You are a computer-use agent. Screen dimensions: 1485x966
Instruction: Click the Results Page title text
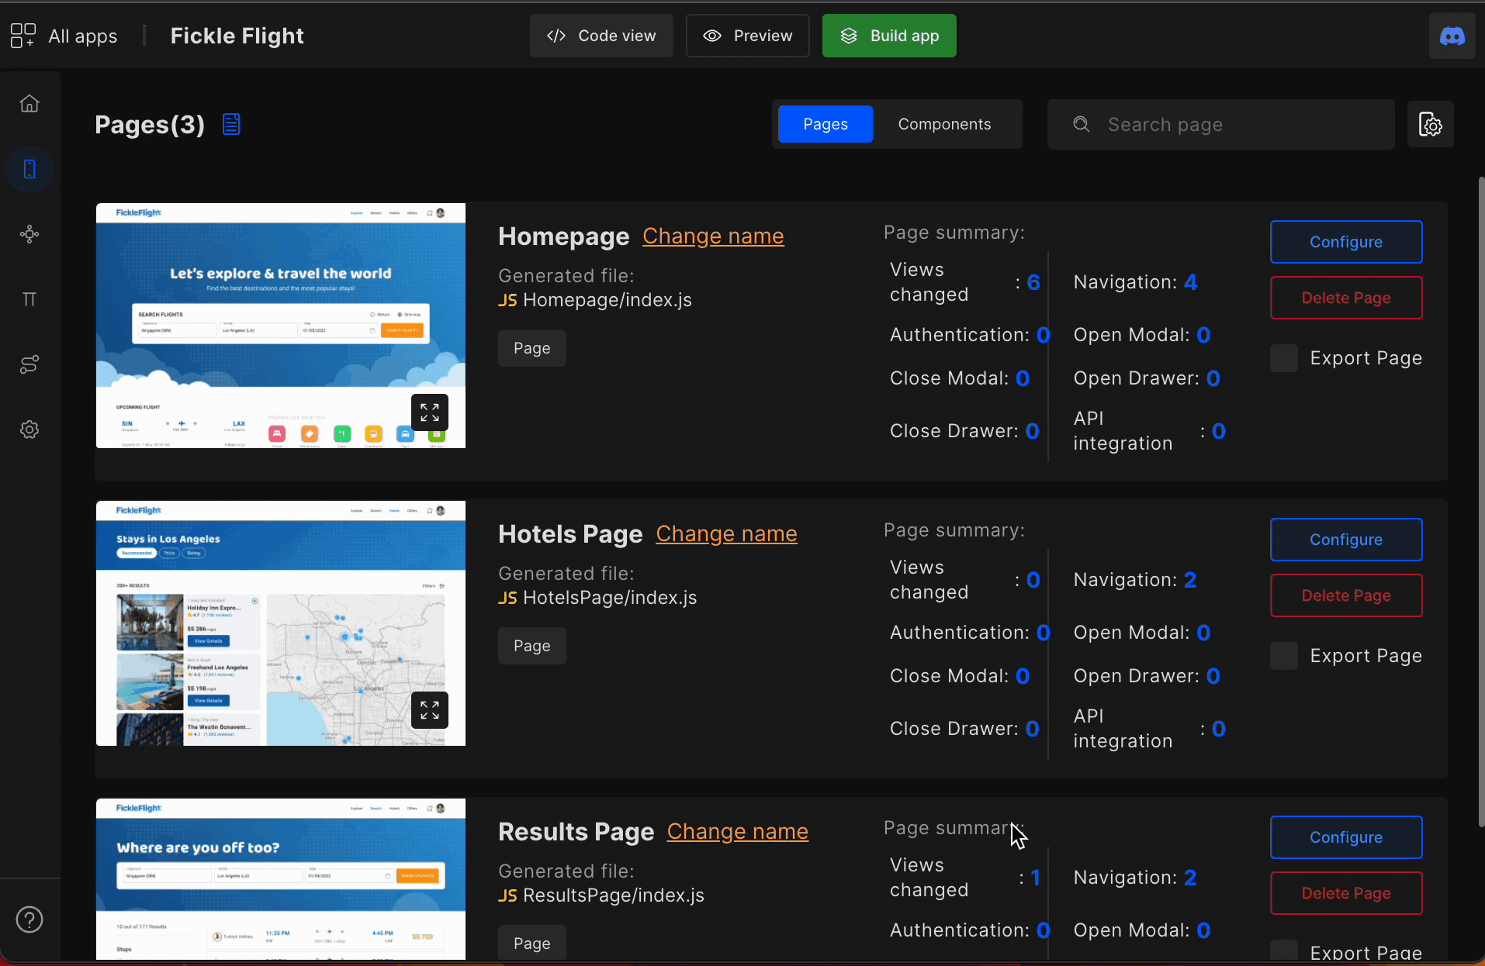pos(576,832)
